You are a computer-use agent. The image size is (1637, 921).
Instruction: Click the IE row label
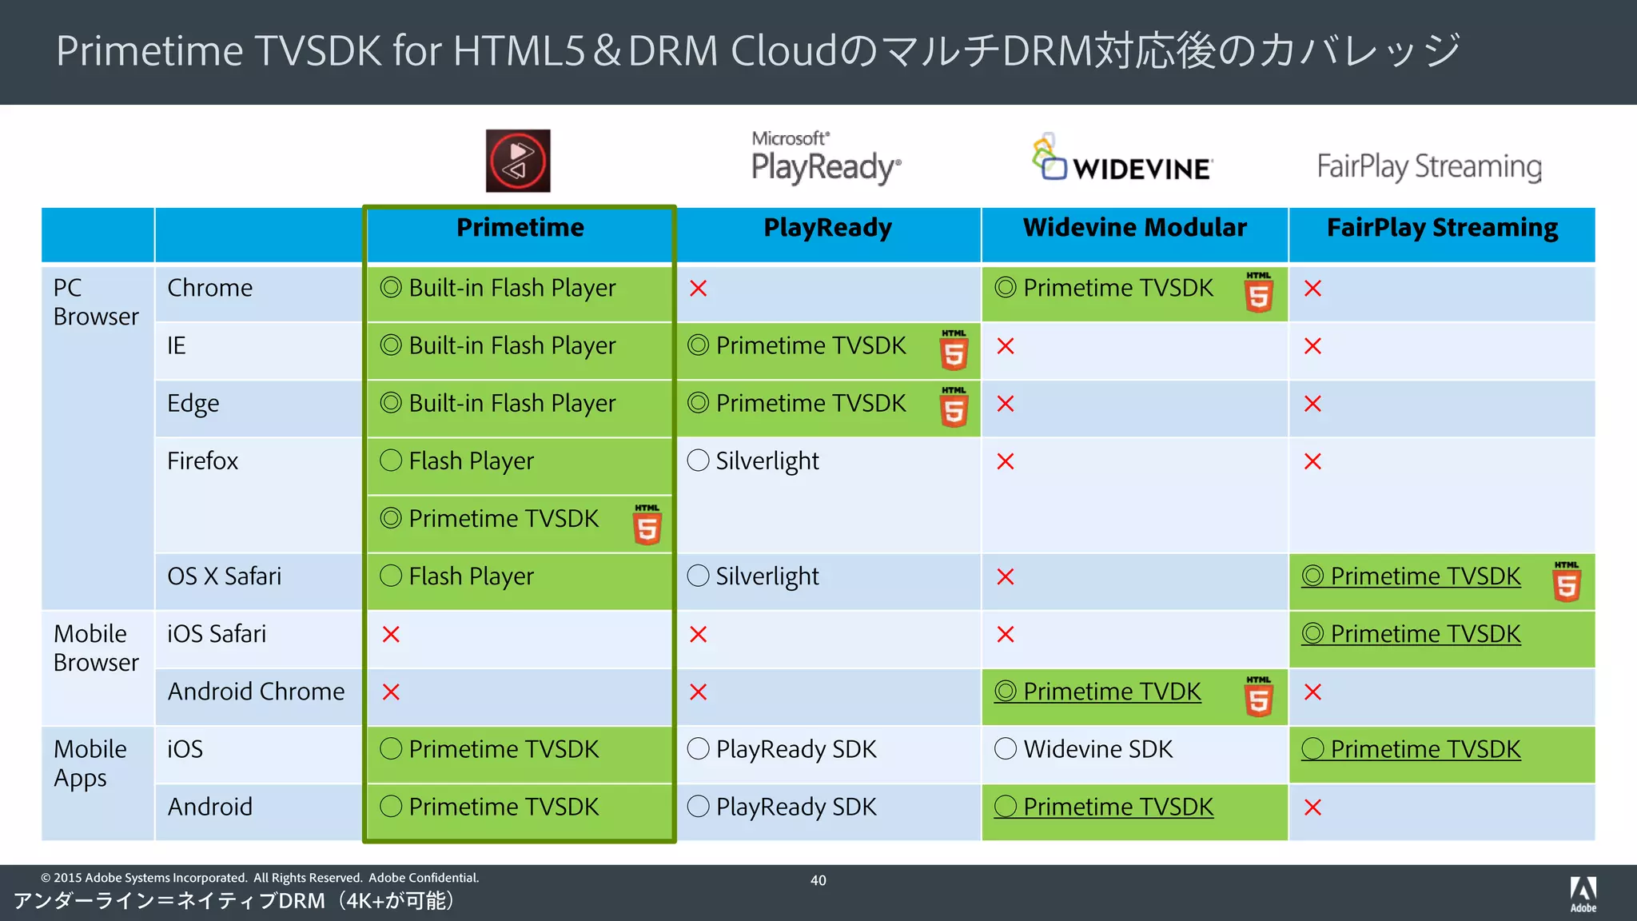177,345
